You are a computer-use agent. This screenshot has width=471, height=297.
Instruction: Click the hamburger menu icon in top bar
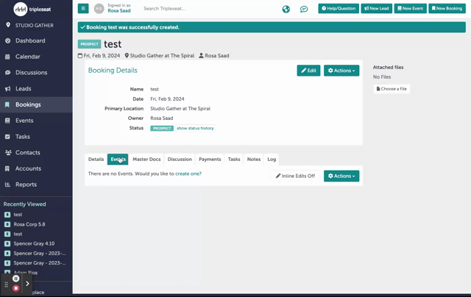[83, 9]
